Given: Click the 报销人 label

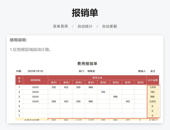Looking at the screenshot, I should pos(142,71).
